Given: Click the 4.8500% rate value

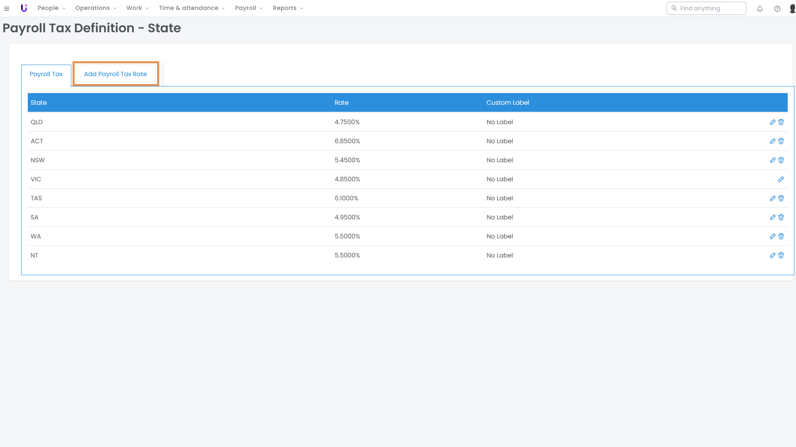Looking at the screenshot, I should tap(347, 179).
